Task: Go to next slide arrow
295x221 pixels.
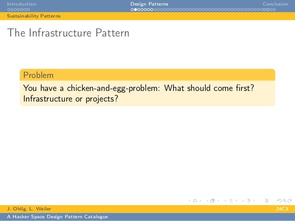Action: 200,201
